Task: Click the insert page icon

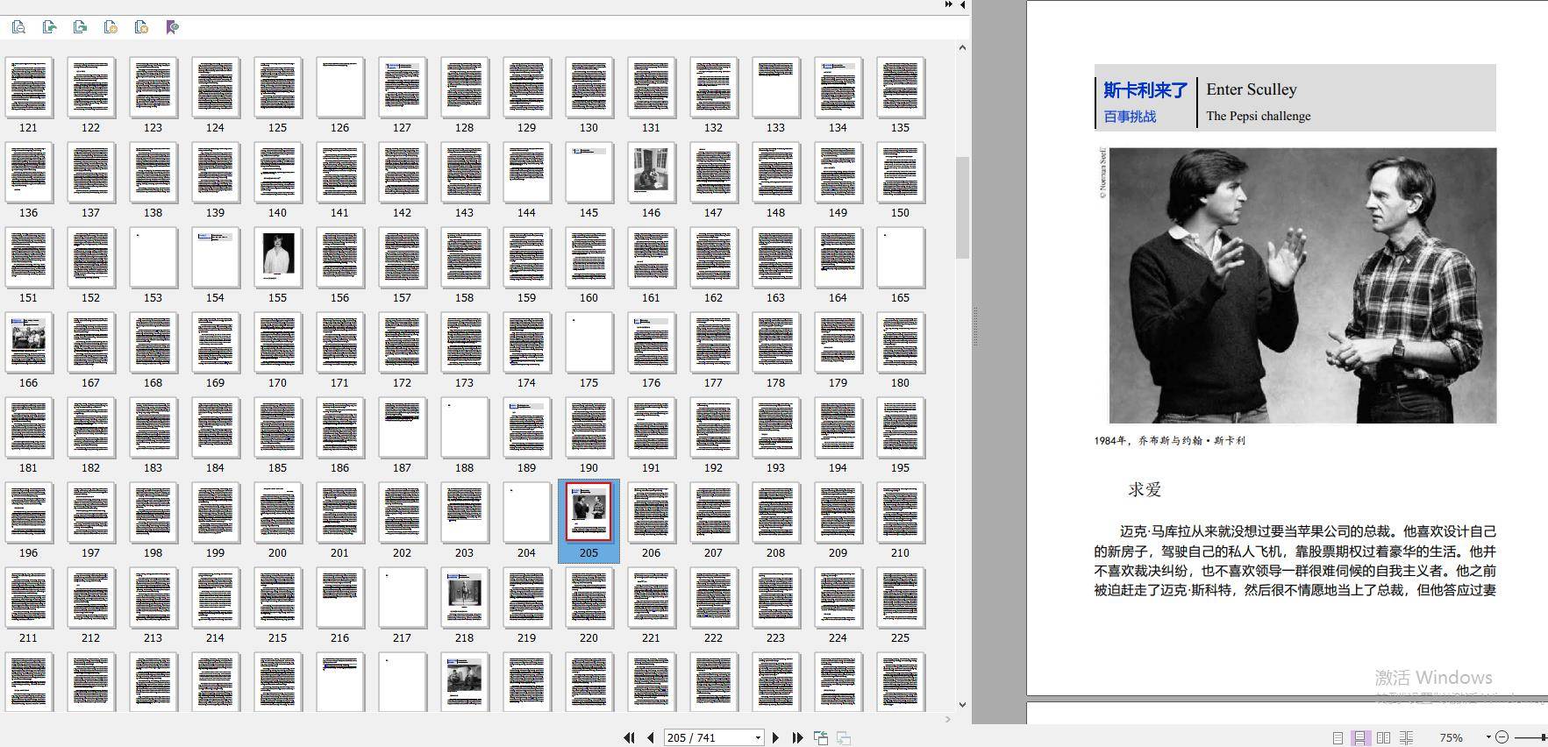Action: (x=111, y=27)
